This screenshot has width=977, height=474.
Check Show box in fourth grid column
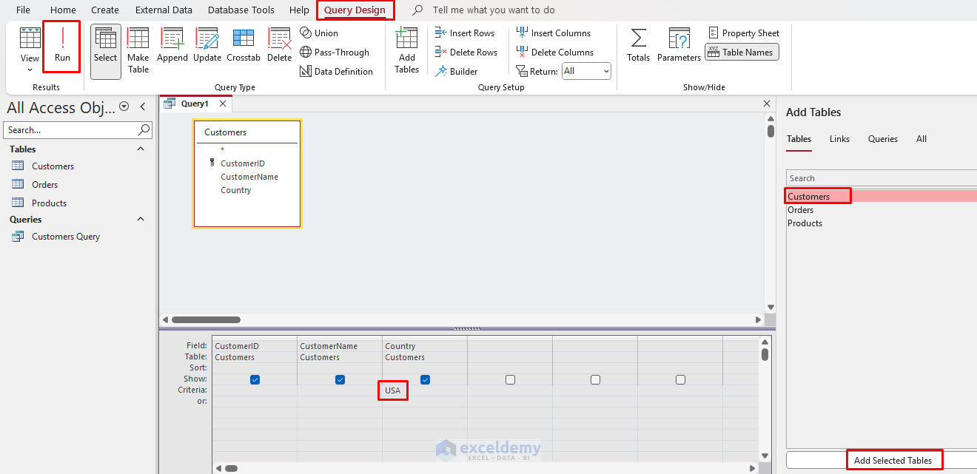click(510, 379)
